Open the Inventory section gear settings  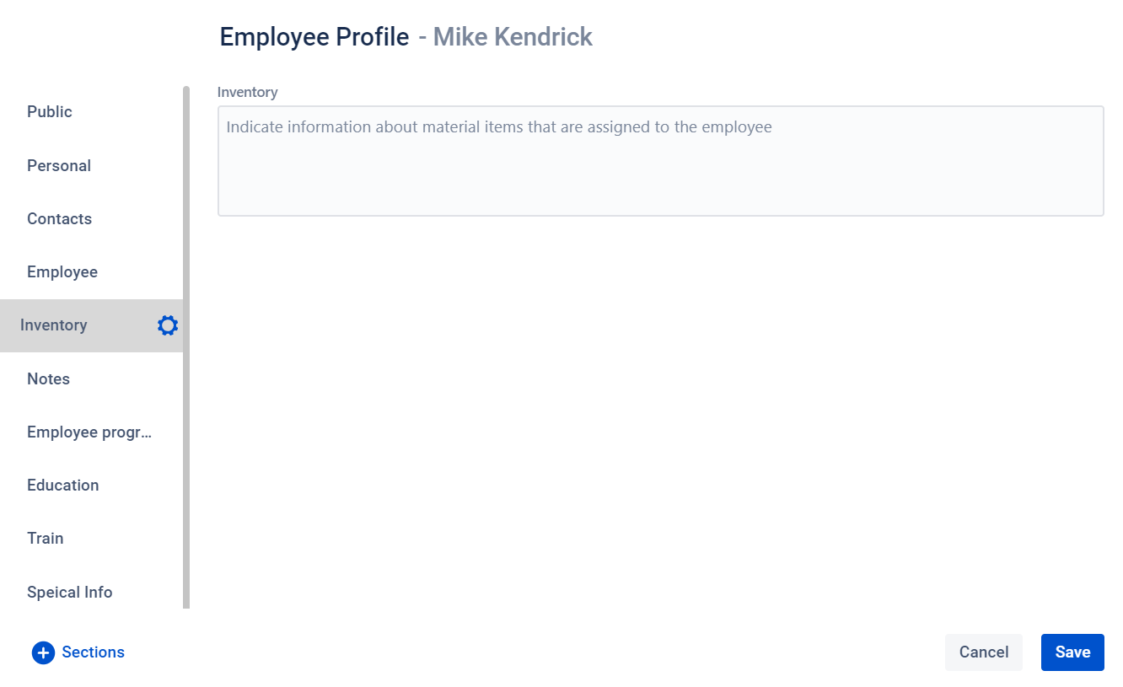(x=168, y=325)
